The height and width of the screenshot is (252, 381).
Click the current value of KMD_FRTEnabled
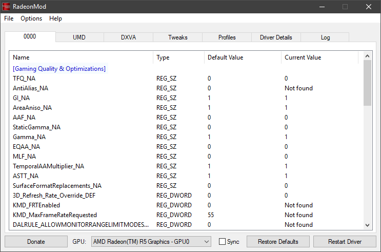tap(298, 205)
